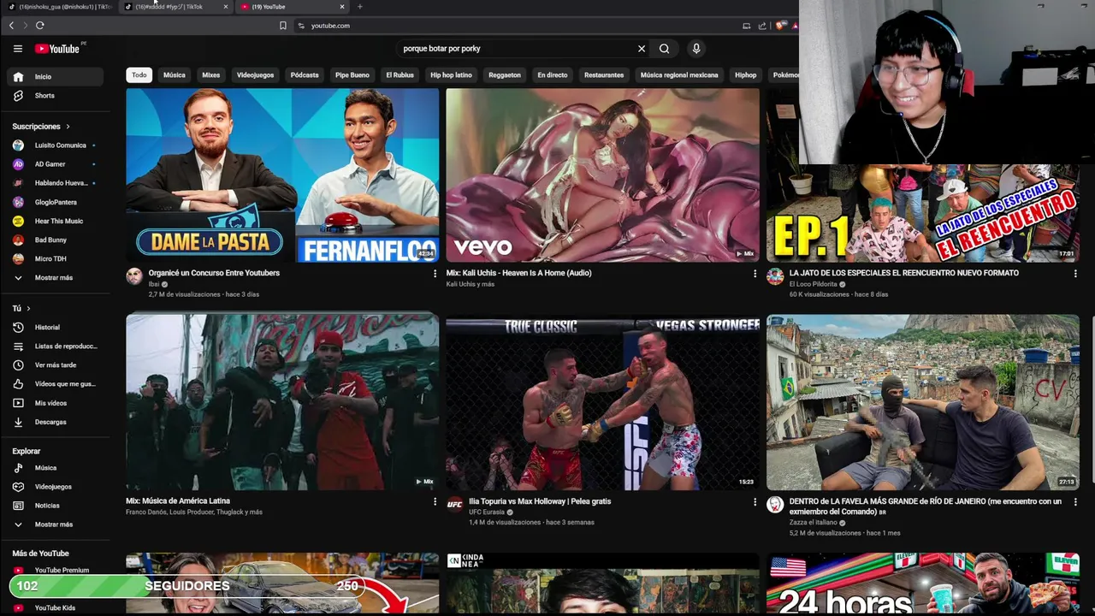This screenshot has height=616, width=1095.
Task: Open options for Favela de Río video
Action: click(1075, 502)
